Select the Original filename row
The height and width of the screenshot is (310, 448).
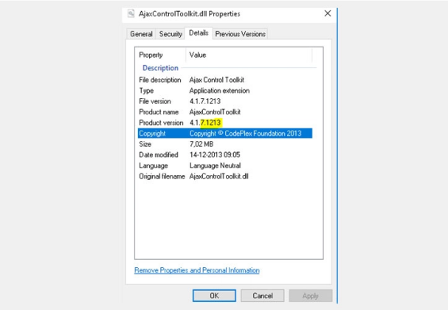161,177
